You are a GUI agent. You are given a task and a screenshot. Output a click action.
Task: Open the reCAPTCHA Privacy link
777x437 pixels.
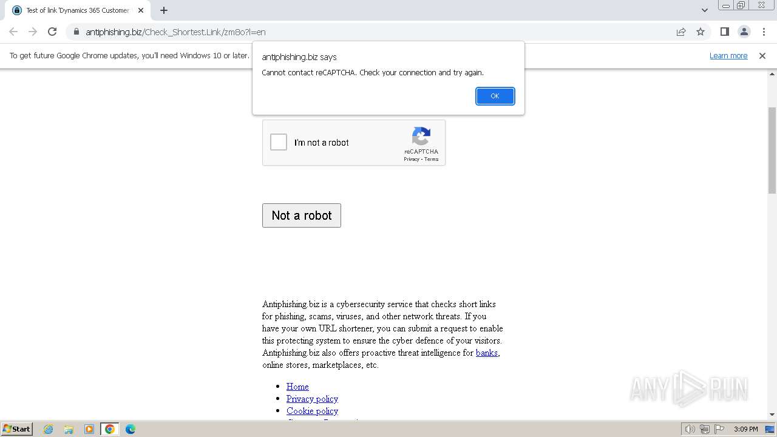click(x=412, y=159)
